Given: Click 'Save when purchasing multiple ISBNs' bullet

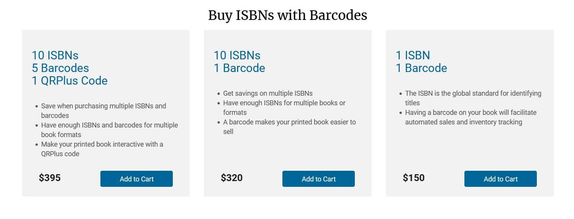Looking at the screenshot, I should pyautogui.click(x=103, y=106).
